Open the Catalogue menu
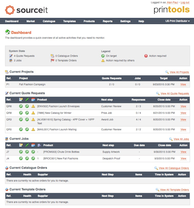The image size is (194, 208). (49, 21)
